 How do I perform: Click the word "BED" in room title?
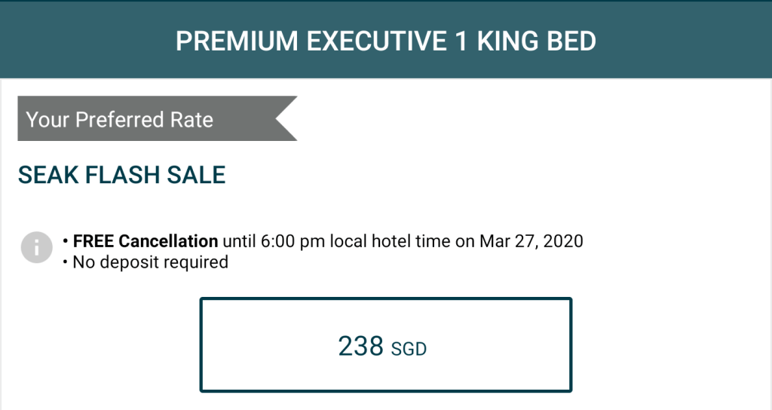click(575, 41)
